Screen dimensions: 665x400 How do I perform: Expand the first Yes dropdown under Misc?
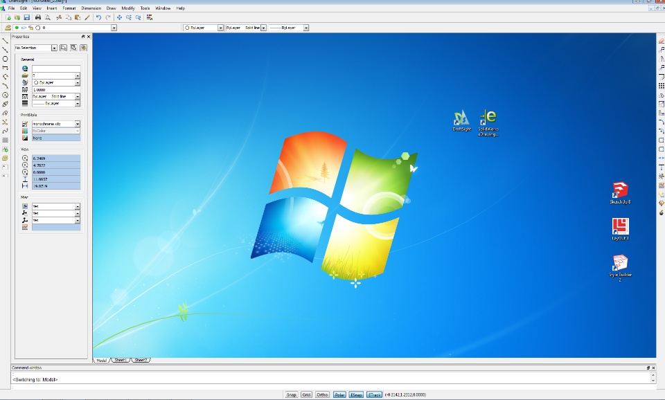[x=77, y=206]
